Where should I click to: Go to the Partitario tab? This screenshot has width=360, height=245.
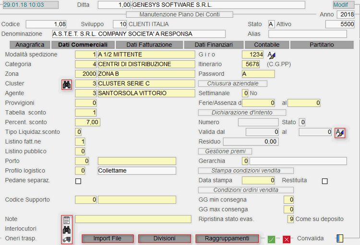(x=321, y=45)
